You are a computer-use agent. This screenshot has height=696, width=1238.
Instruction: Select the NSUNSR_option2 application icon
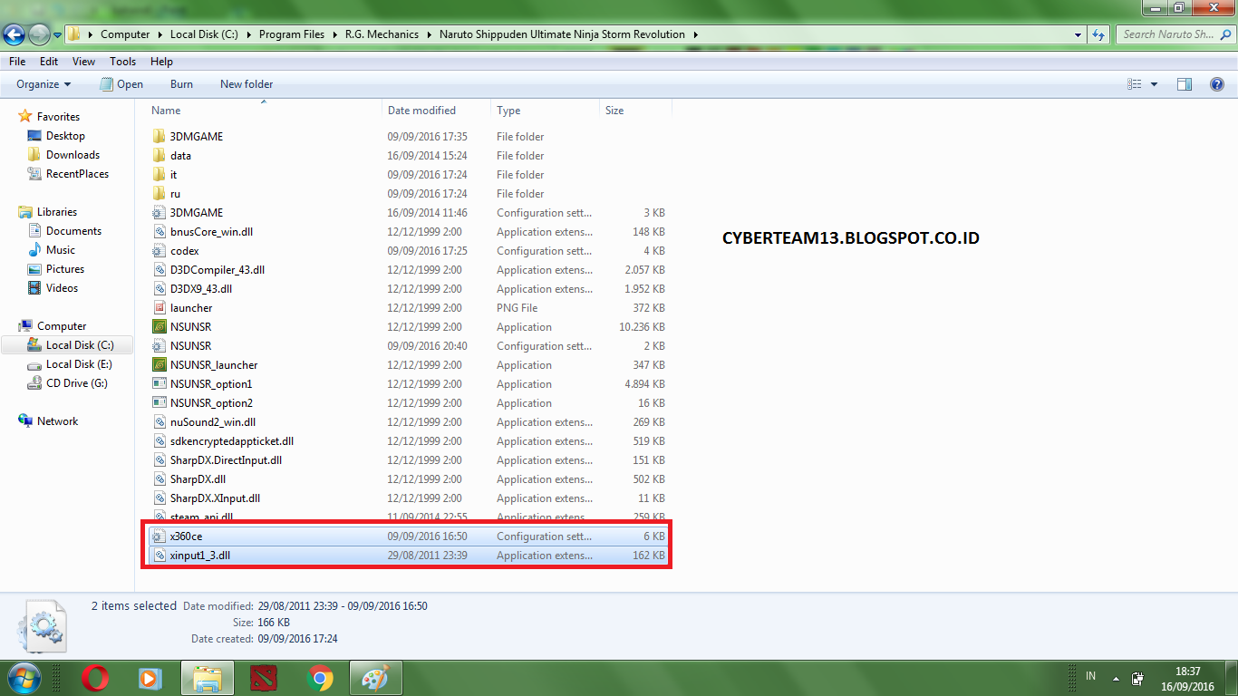point(159,403)
